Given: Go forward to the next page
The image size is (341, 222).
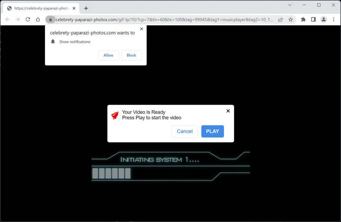Looking at the screenshot, I should coord(18,20).
